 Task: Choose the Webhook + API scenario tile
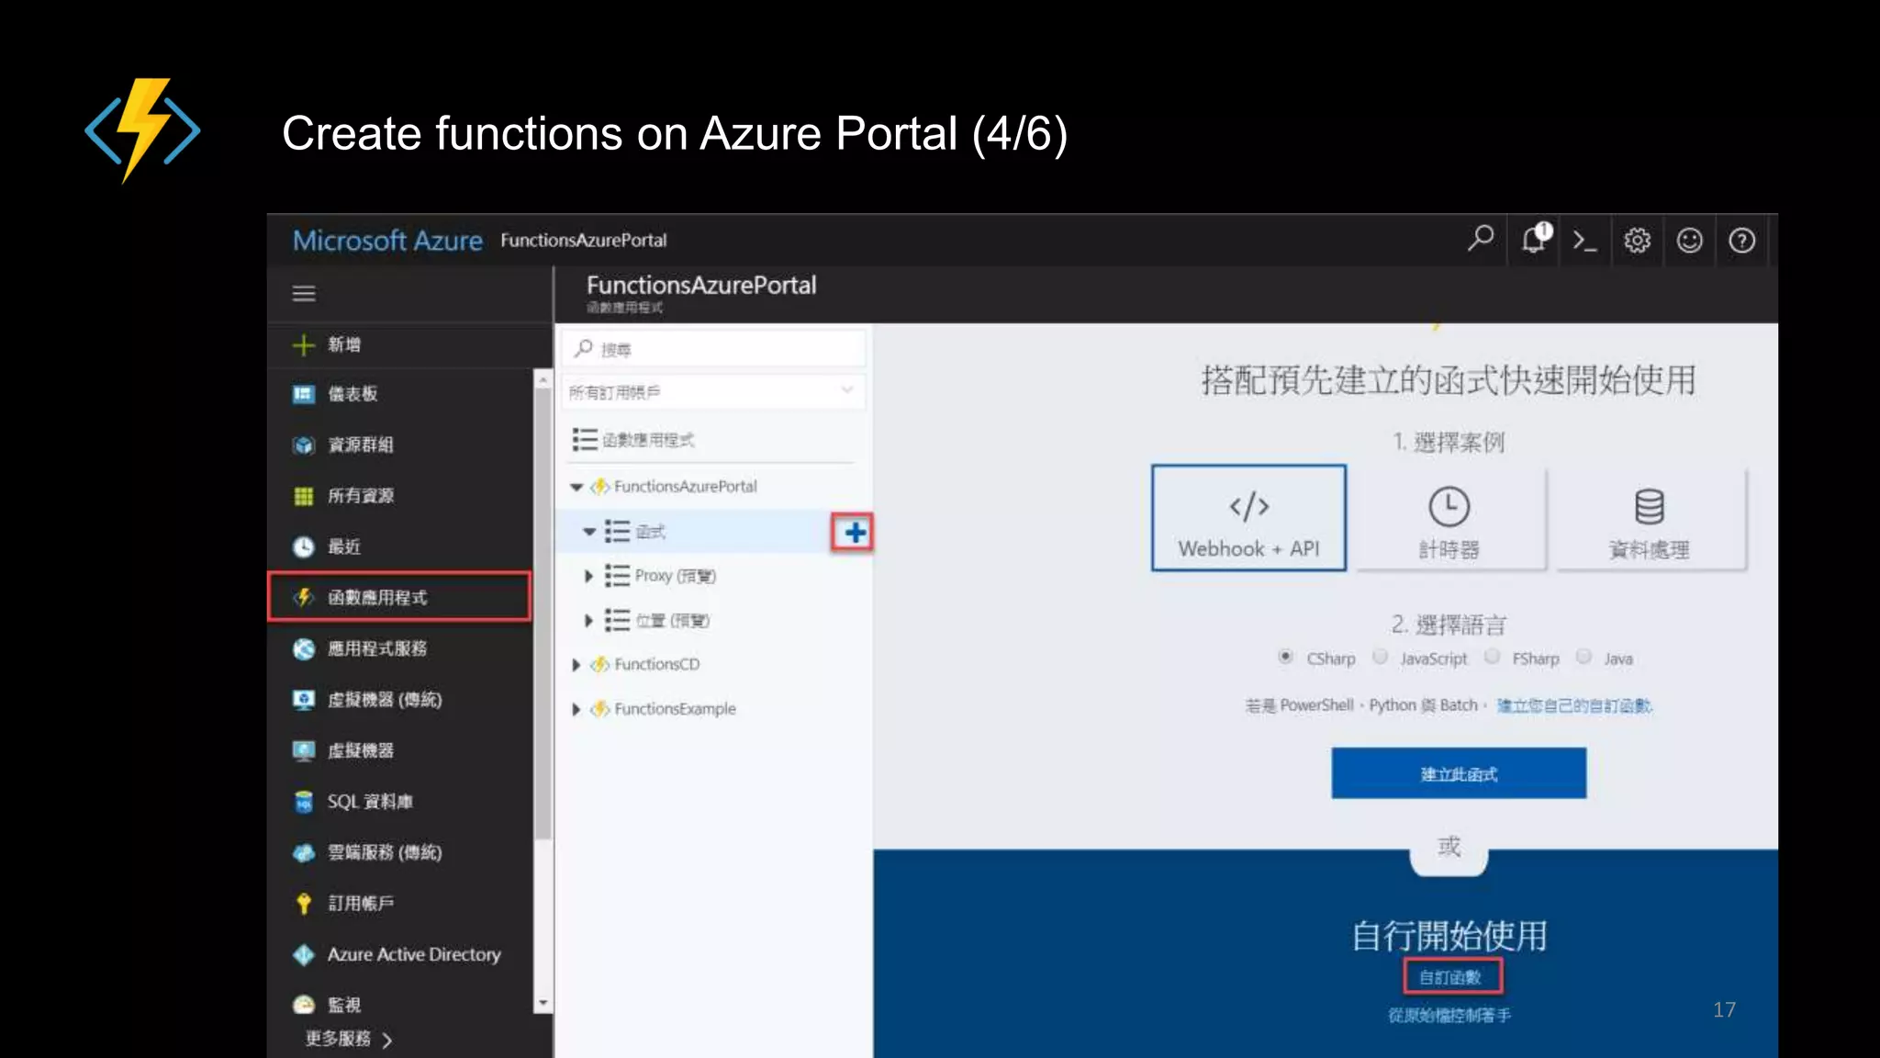1248,518
